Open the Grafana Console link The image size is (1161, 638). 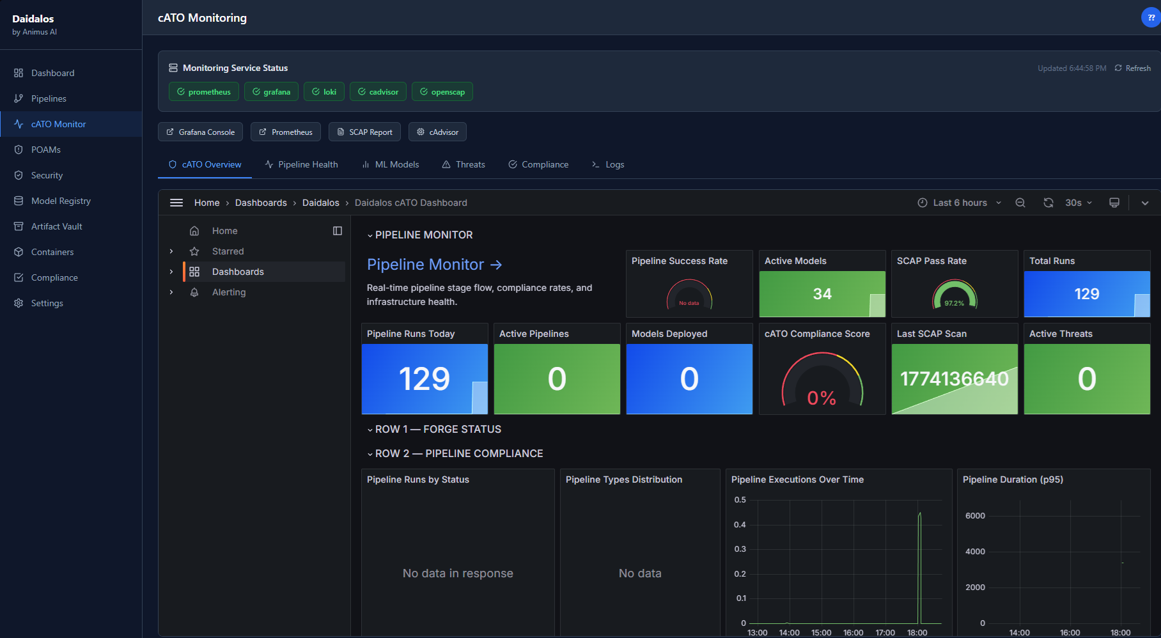point(200,132)
